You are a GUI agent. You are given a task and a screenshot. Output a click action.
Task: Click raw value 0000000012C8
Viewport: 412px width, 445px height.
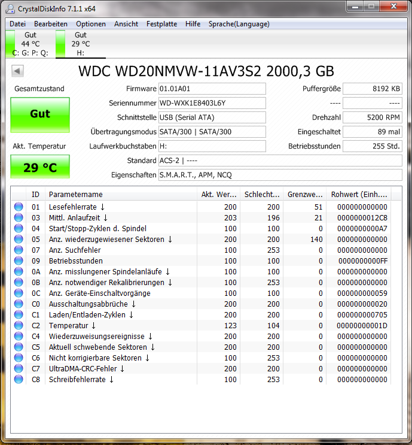coord(362,217)
